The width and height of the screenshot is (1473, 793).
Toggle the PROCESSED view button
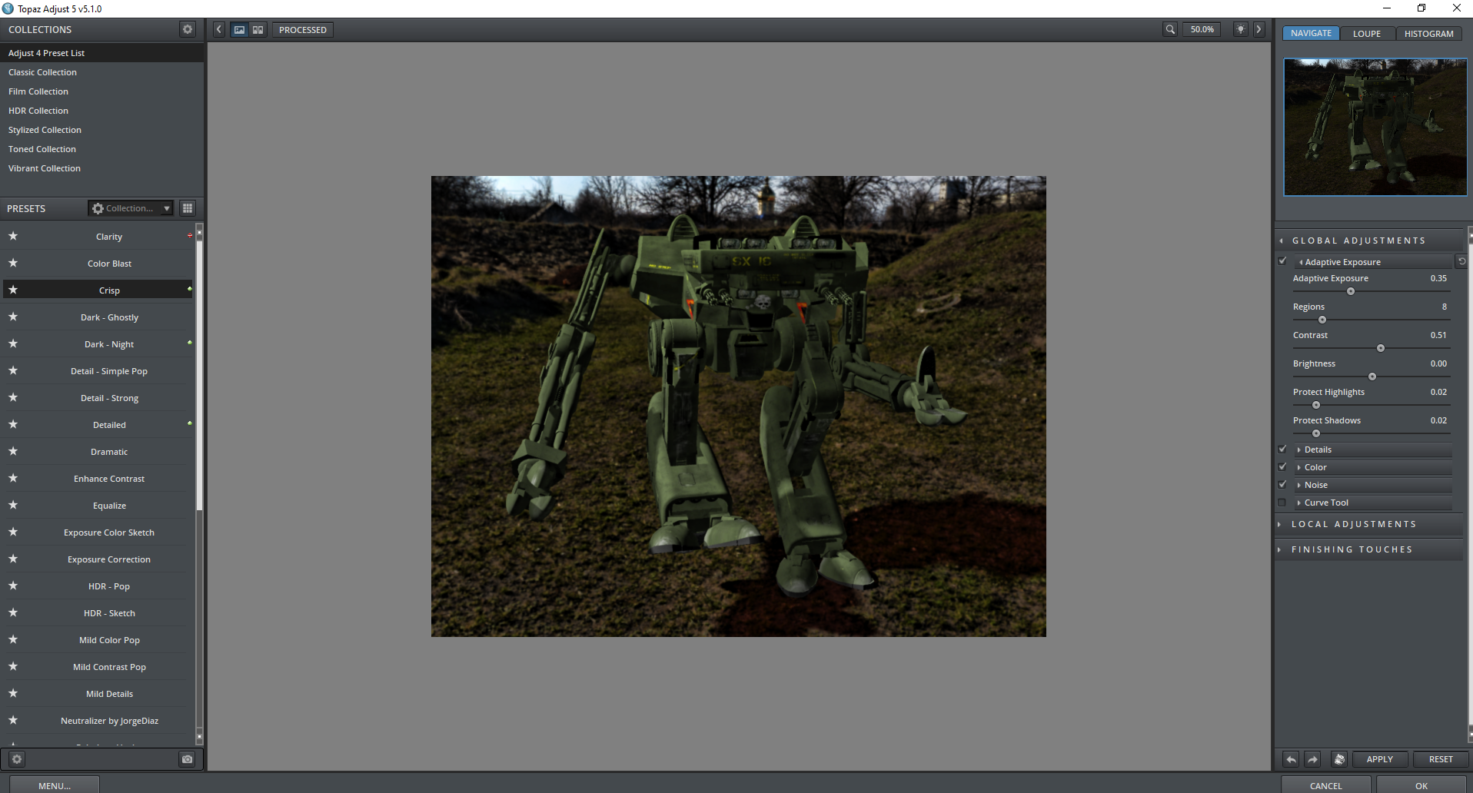click(x=303, y=29)
